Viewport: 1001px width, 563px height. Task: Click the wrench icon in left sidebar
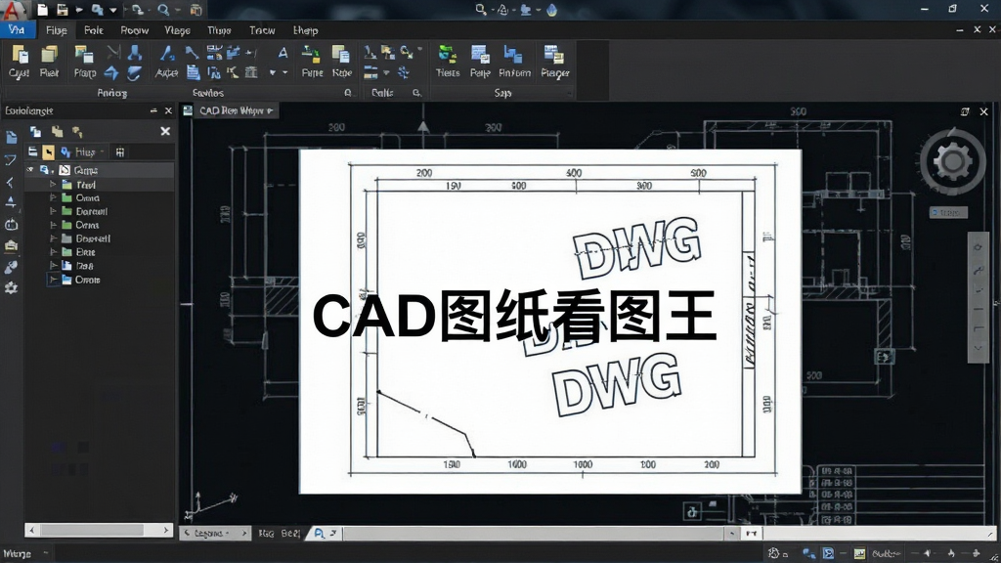pos(11,267)
